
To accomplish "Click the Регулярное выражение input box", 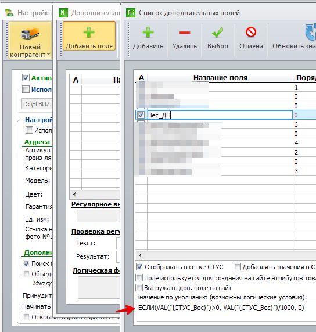I will click(98, 216).
